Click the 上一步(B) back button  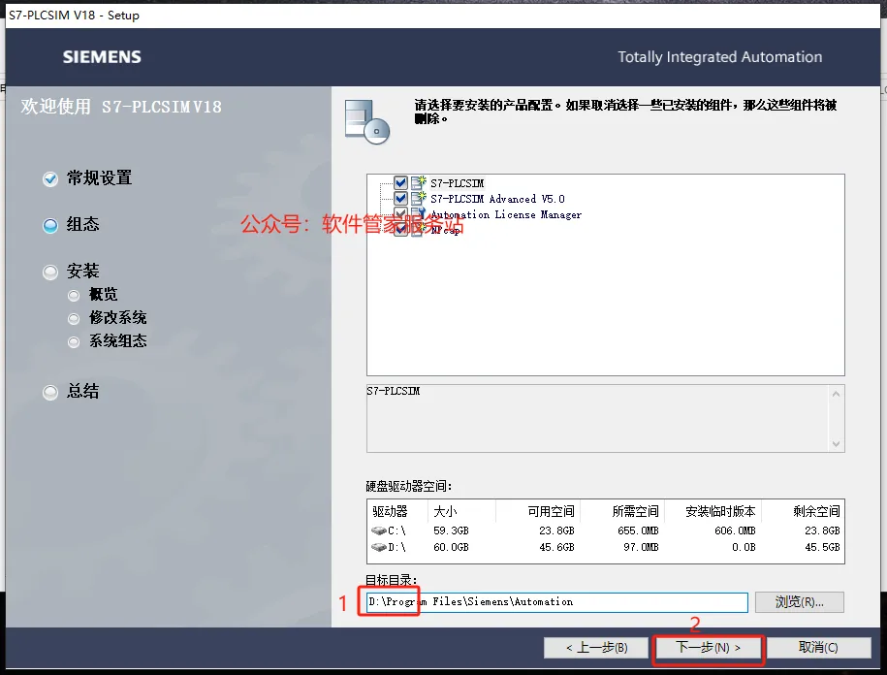click(596, 647)
